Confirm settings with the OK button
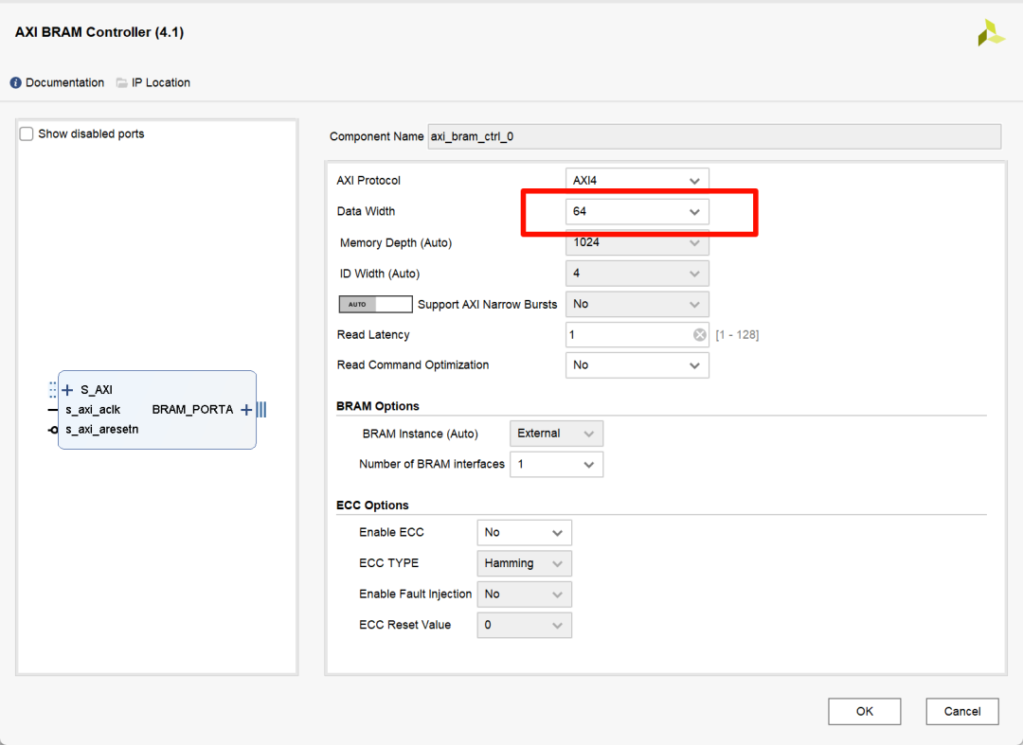This screenshot has height=745, width=1023. [x=864, y=711]
